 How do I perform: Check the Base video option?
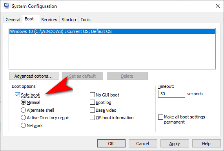(92, 110)
